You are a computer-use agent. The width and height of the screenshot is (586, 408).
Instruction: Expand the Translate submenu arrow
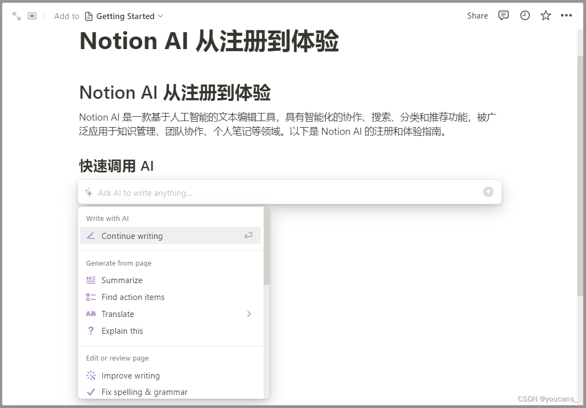(x=249, y=314)
